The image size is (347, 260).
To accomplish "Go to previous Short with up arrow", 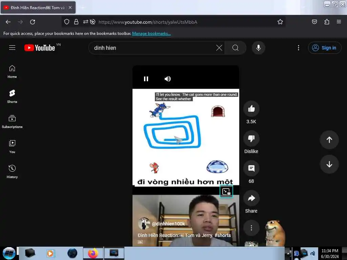I will (x=329, y=140).
